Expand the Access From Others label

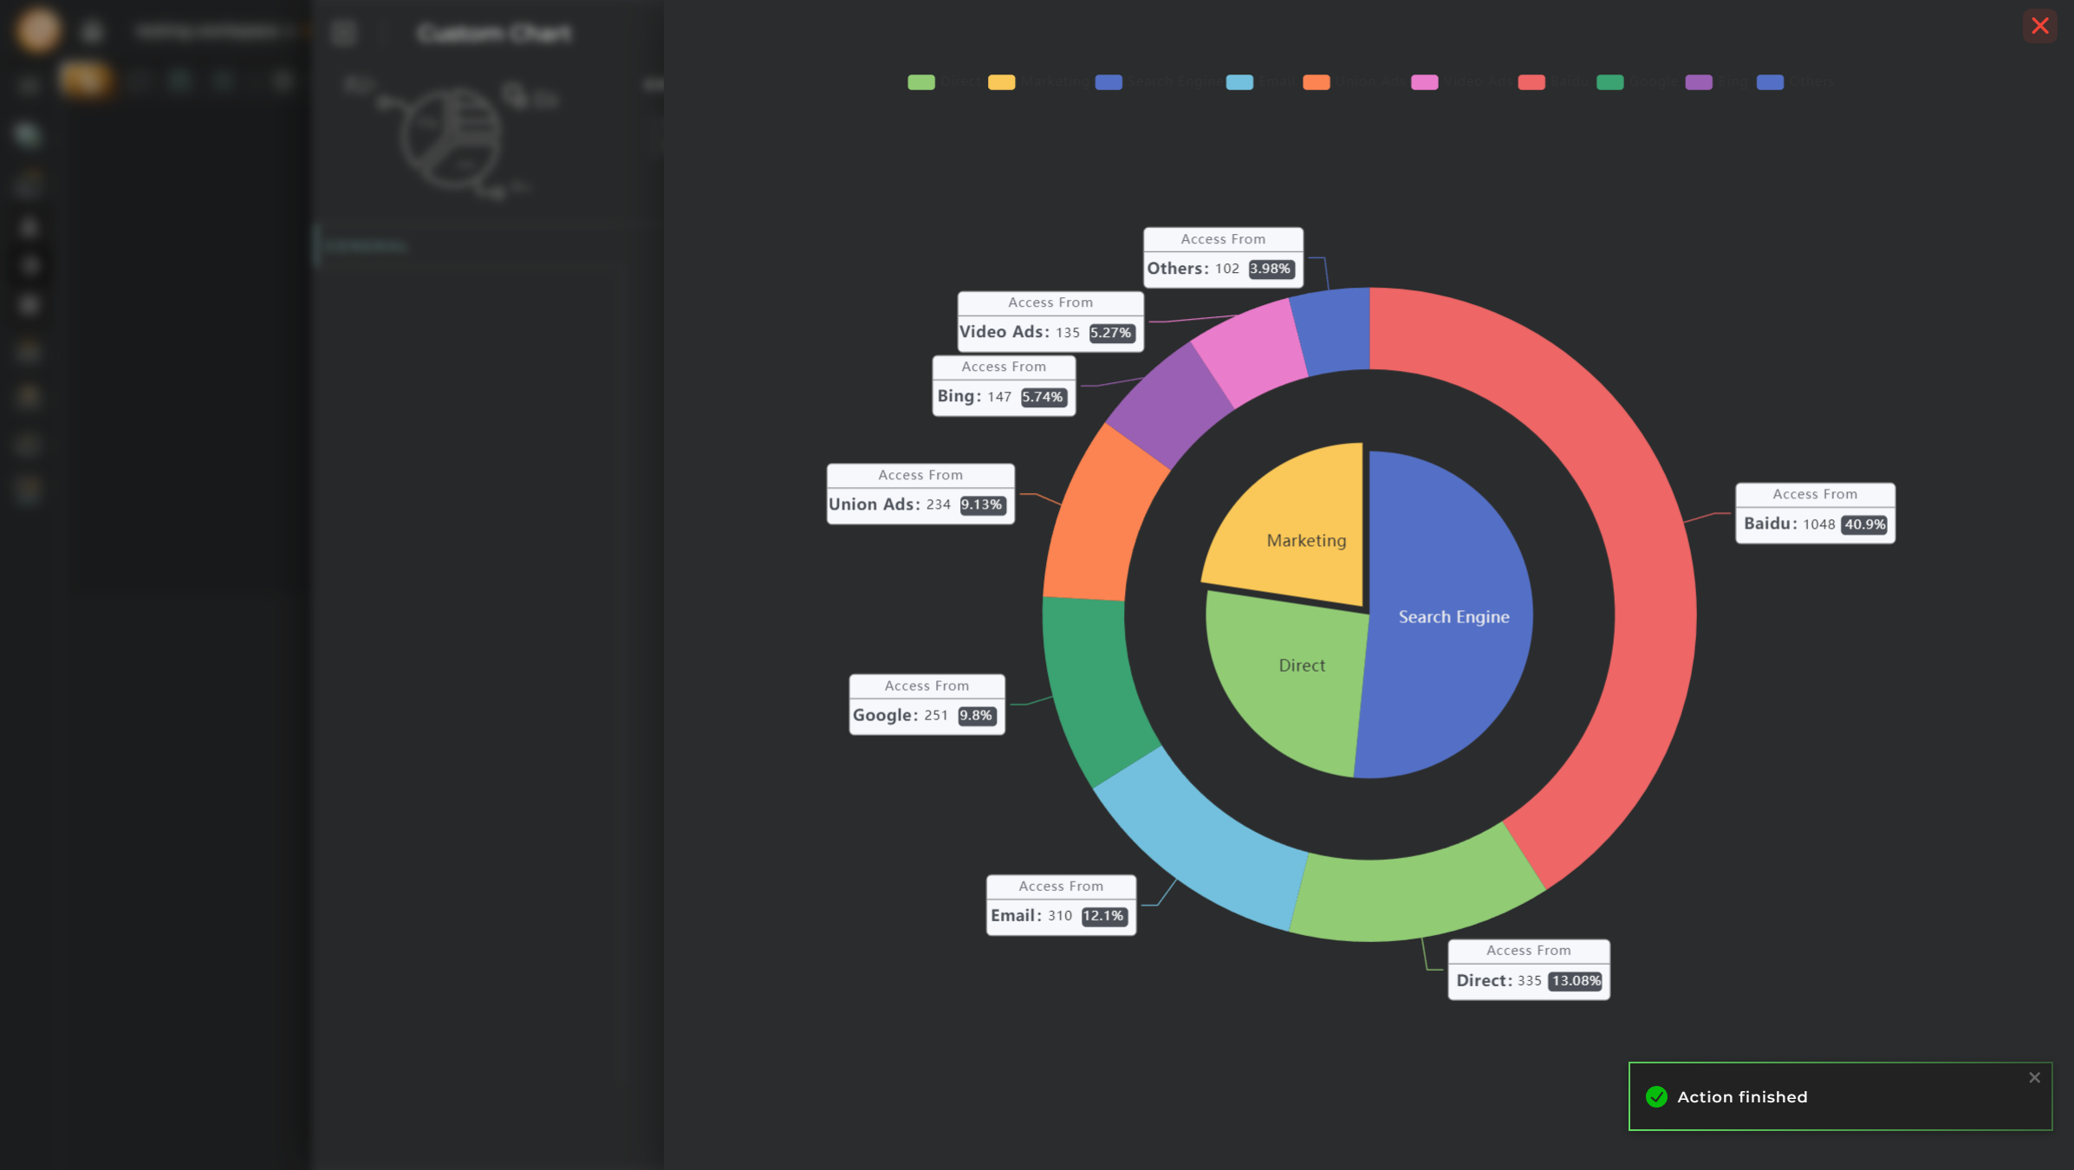coord(1221,254)
